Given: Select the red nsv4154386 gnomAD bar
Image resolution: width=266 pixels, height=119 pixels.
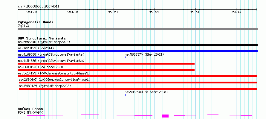Looking at the screenshot, I should pyautogui.click(x=106, y=64).
